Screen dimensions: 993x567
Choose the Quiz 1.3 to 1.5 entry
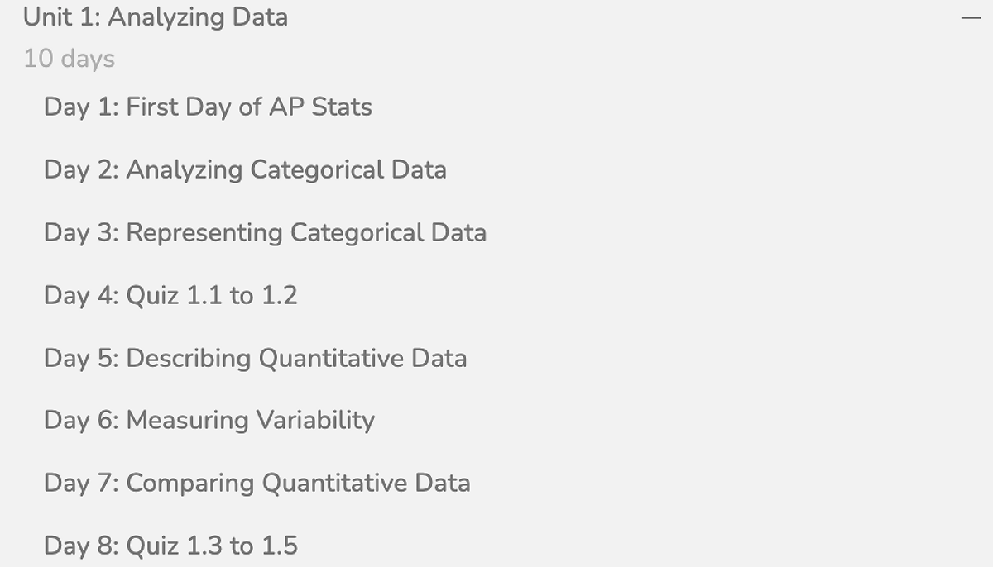coord(170,546)
